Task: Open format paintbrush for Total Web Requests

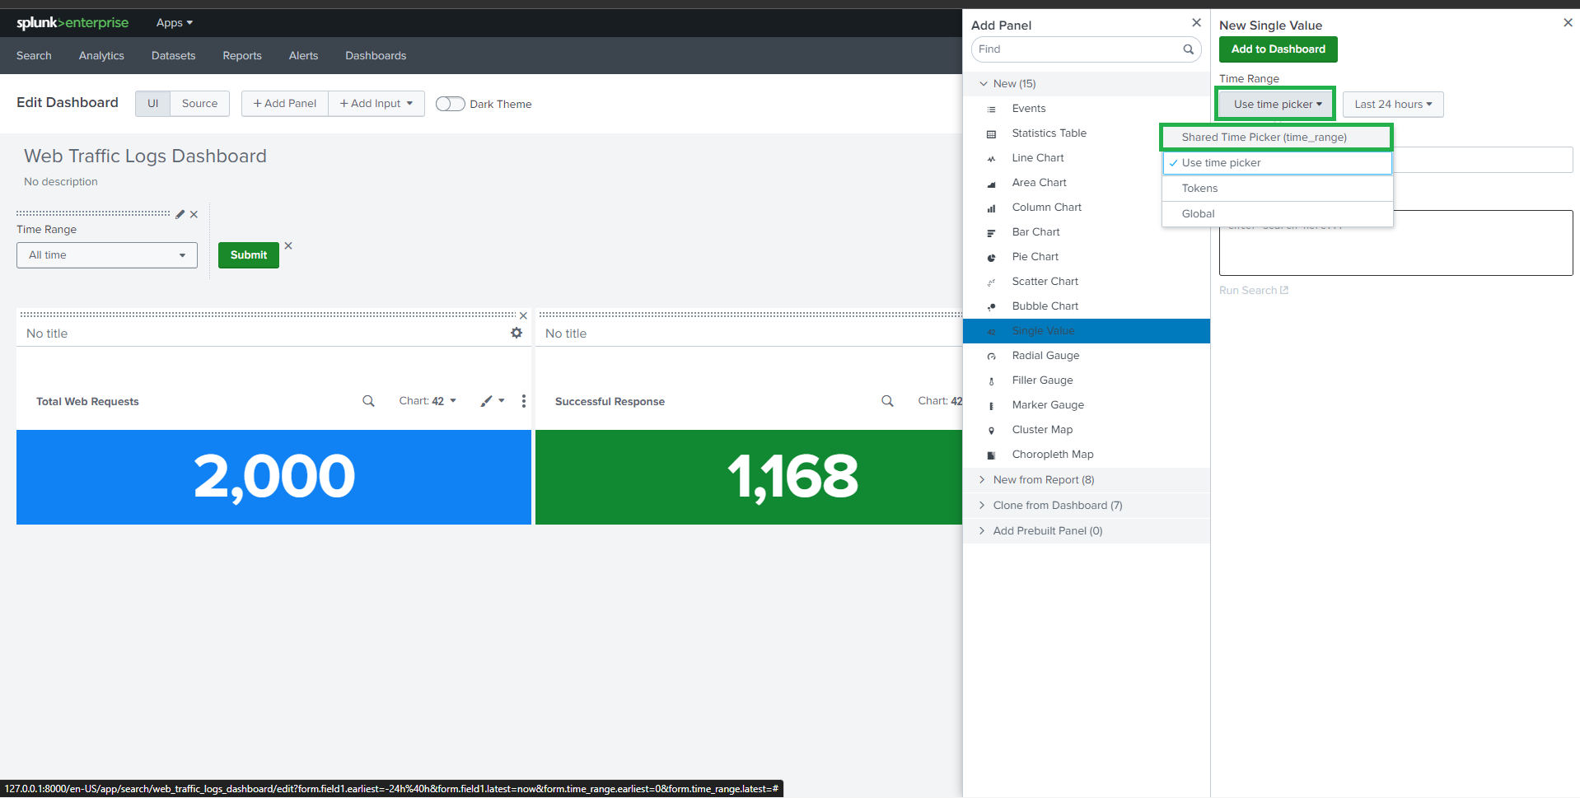Action: pyautogui.click(x=493, y=401)
